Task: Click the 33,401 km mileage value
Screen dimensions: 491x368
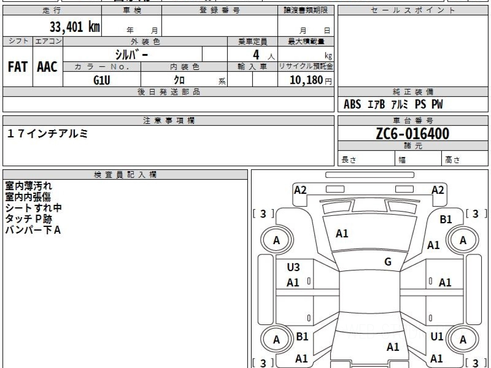Action: point(74,27)
